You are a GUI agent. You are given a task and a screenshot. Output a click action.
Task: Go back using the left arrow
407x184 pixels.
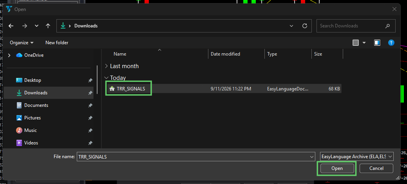tap(11, 26)
